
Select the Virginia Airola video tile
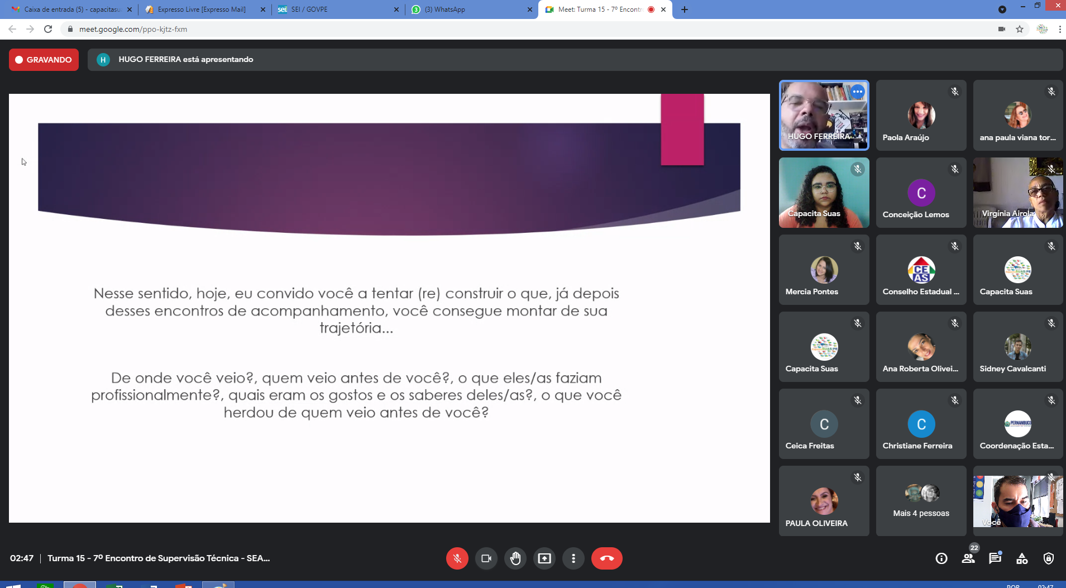(x=1017, y=193)
